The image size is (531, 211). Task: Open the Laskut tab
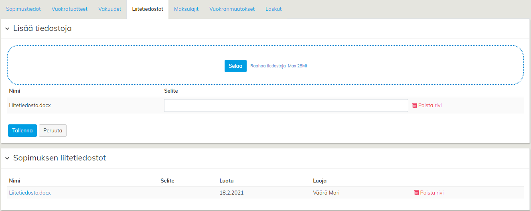click(274, 9)
